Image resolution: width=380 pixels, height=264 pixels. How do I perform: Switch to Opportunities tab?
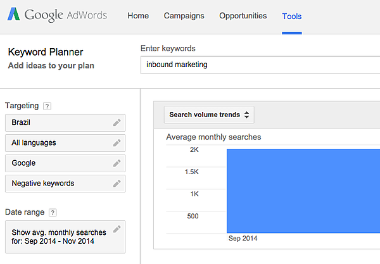[243, 16]
